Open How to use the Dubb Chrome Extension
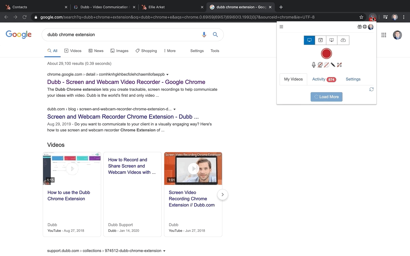Screen dimensions: 410x256 click(69, 196)
